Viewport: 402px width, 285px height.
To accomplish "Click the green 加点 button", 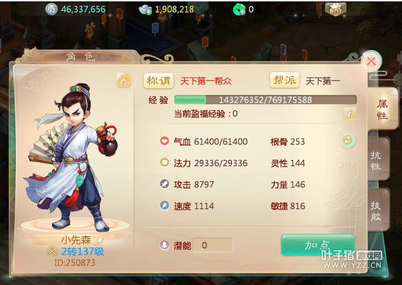I will pyautogui.click(x=318, y=245).
